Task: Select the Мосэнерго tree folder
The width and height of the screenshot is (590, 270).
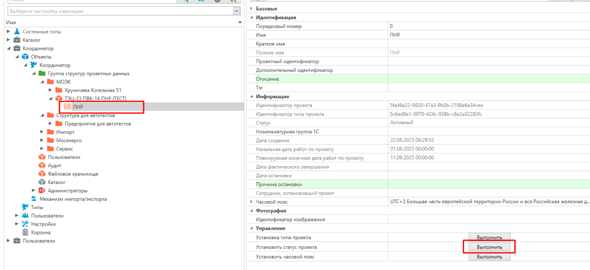Action: pyautogui.click(x=69, y=140)
